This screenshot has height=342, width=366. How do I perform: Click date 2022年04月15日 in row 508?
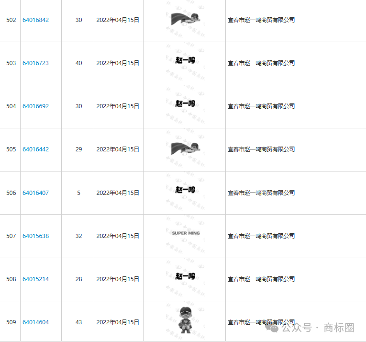(x=118, y=279)
